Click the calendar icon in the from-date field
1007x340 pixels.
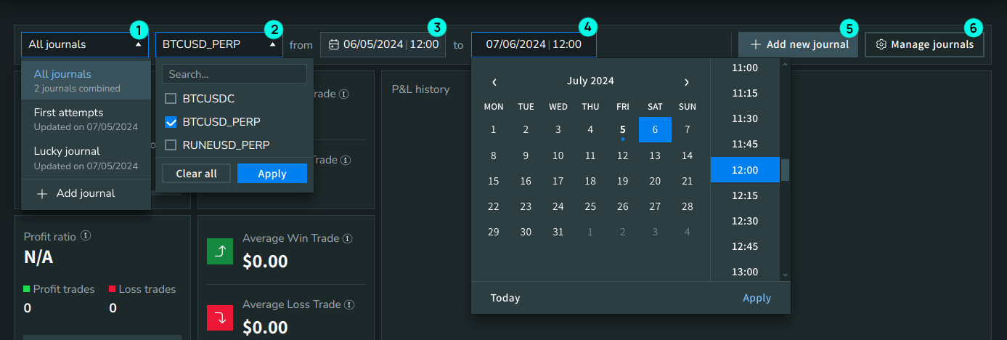click(333, 44)
